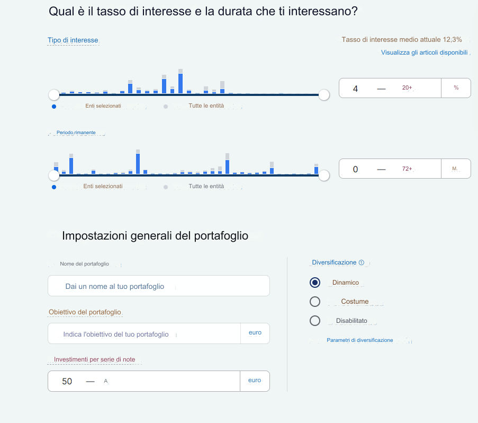This screenshot has width=478, height=423.
Task: Click the minimum interest rate value 4
Action: [x=356, y=89]
